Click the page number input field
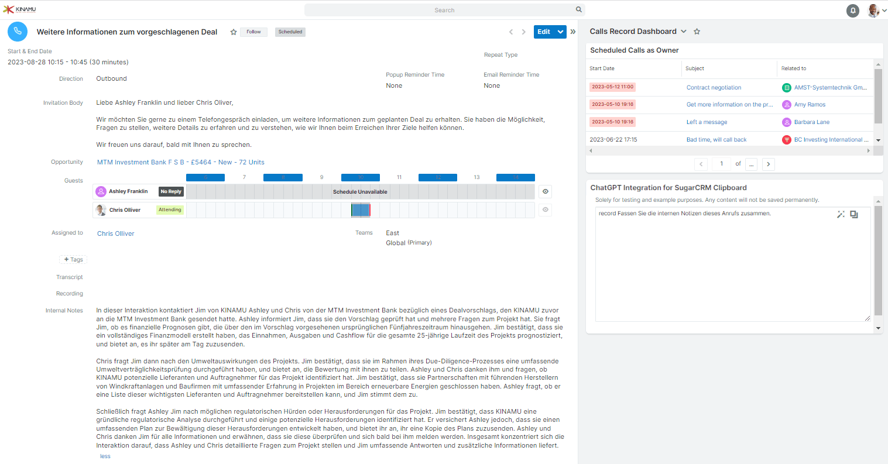The image size is (888, 464). coord(721,164)
